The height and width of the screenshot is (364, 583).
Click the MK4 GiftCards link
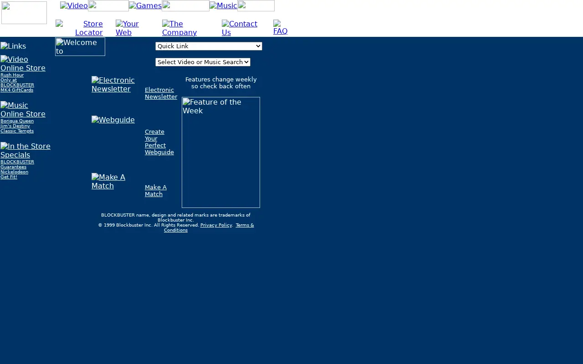(17, 90)
